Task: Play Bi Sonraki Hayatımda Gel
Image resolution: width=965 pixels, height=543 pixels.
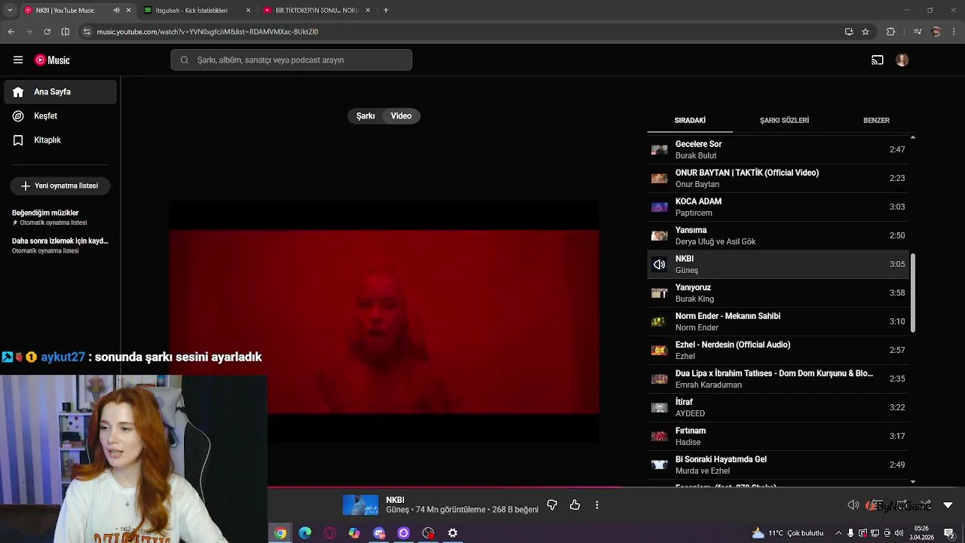Action: pos(778,465)
